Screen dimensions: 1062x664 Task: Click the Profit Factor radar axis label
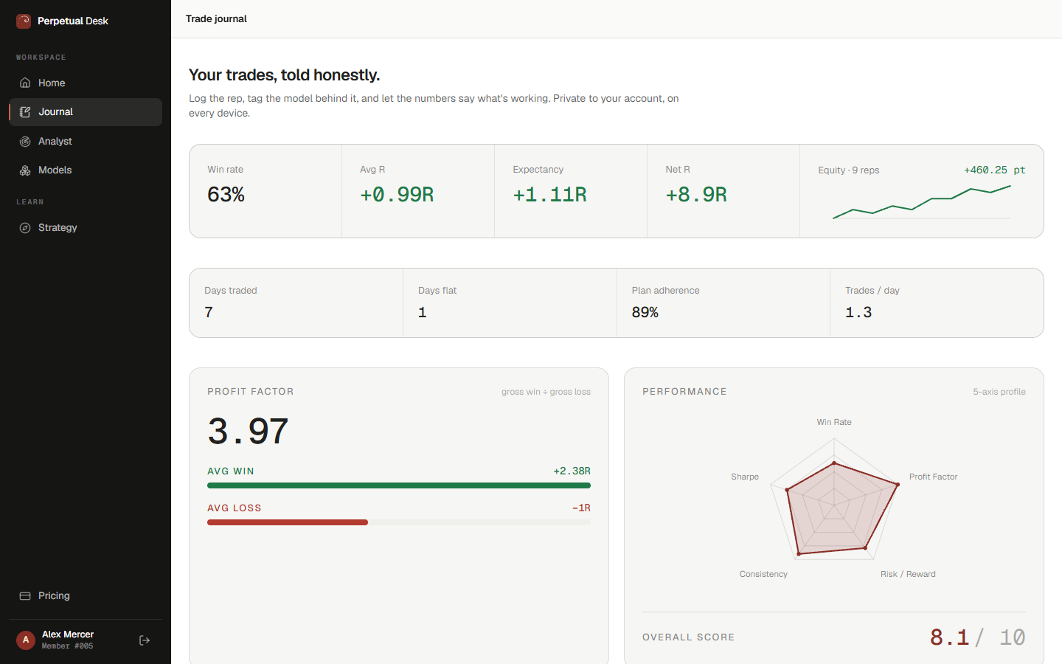pyautogui.click(x=934, y=477)
